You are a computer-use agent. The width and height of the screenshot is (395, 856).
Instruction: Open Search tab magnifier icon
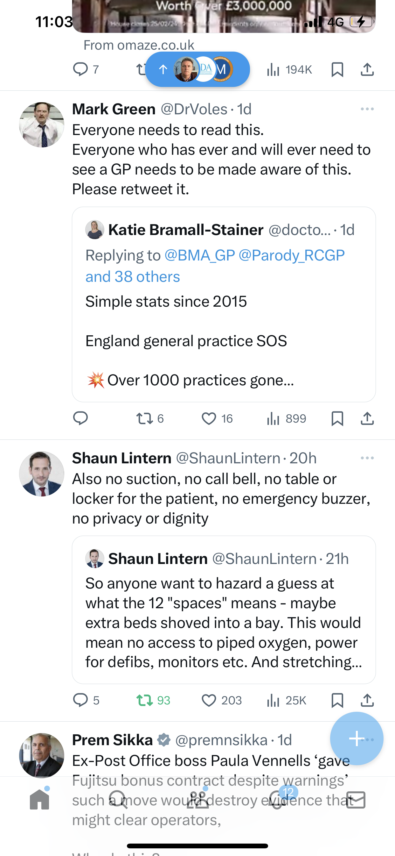(119, 800)
